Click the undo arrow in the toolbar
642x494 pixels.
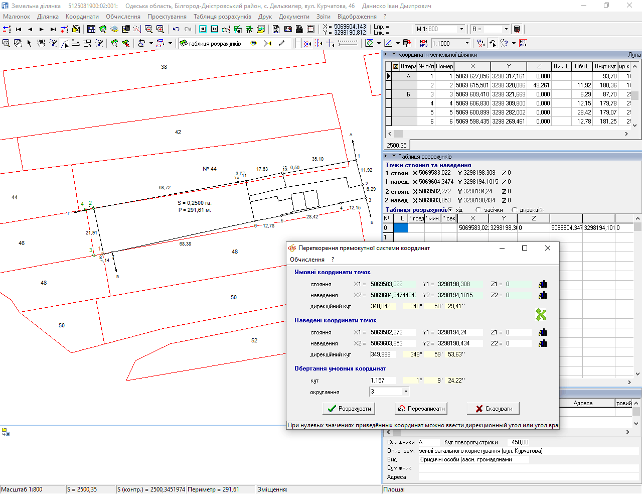click(176, 29)
